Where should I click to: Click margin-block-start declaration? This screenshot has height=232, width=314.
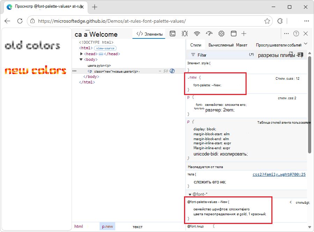pos(211,134)
